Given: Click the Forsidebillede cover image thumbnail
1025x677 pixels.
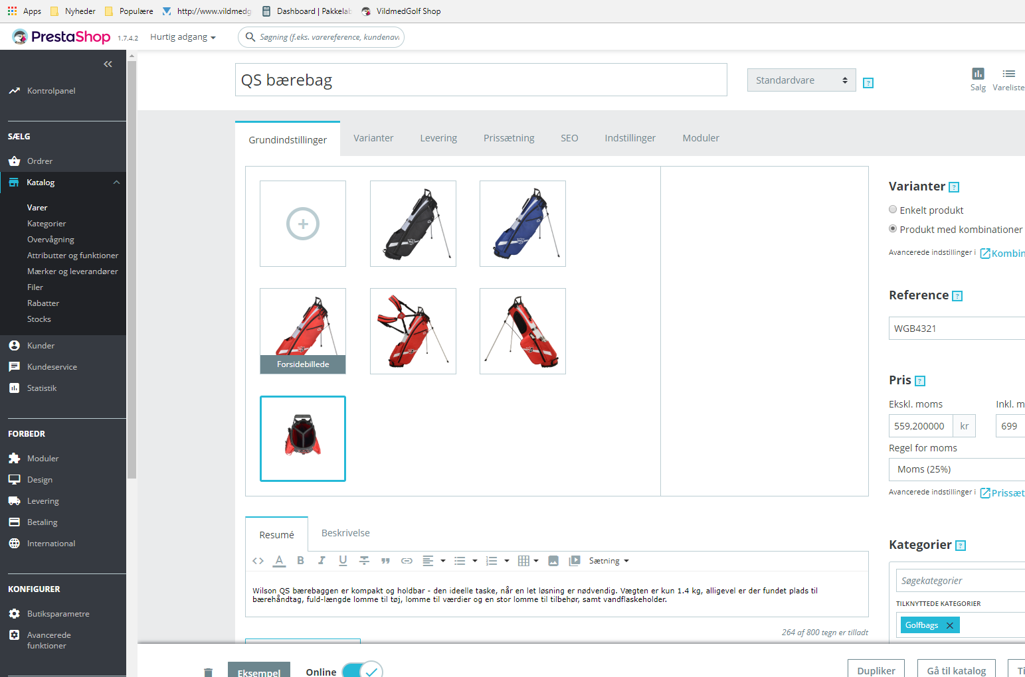Looking at the screenshot, I should coord(303,331).
